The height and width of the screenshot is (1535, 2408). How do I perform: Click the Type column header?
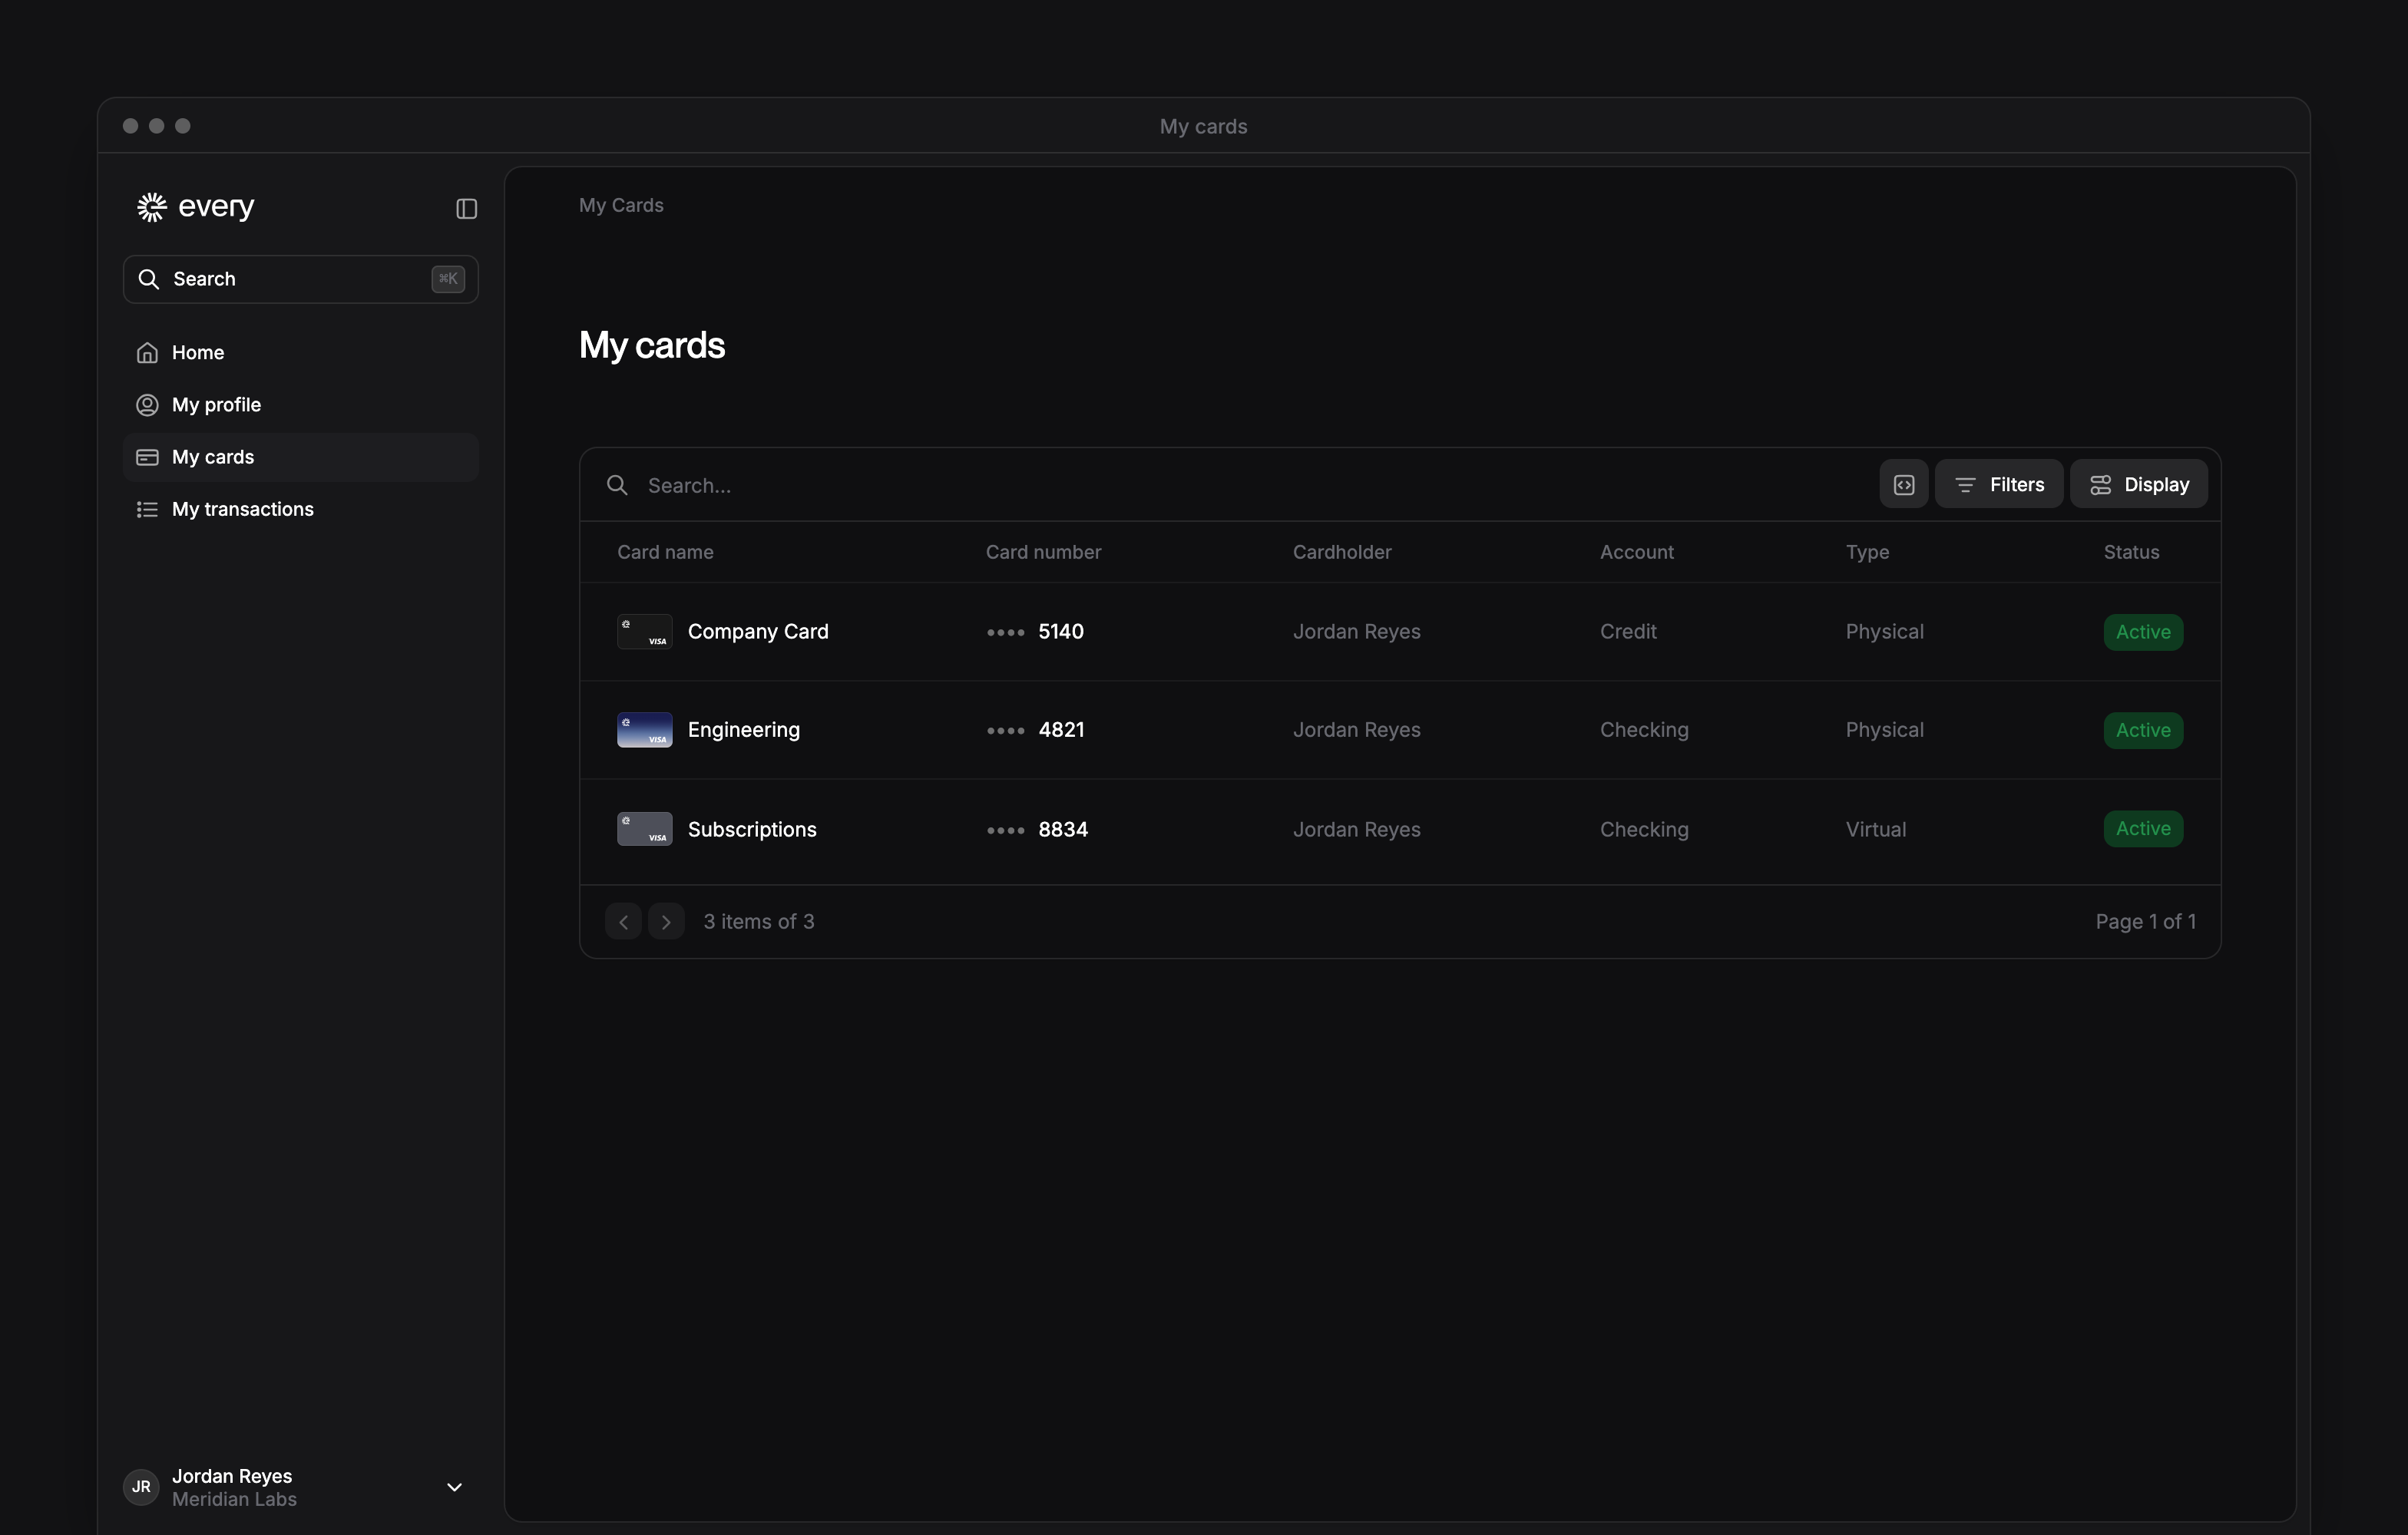[1867, 552]
